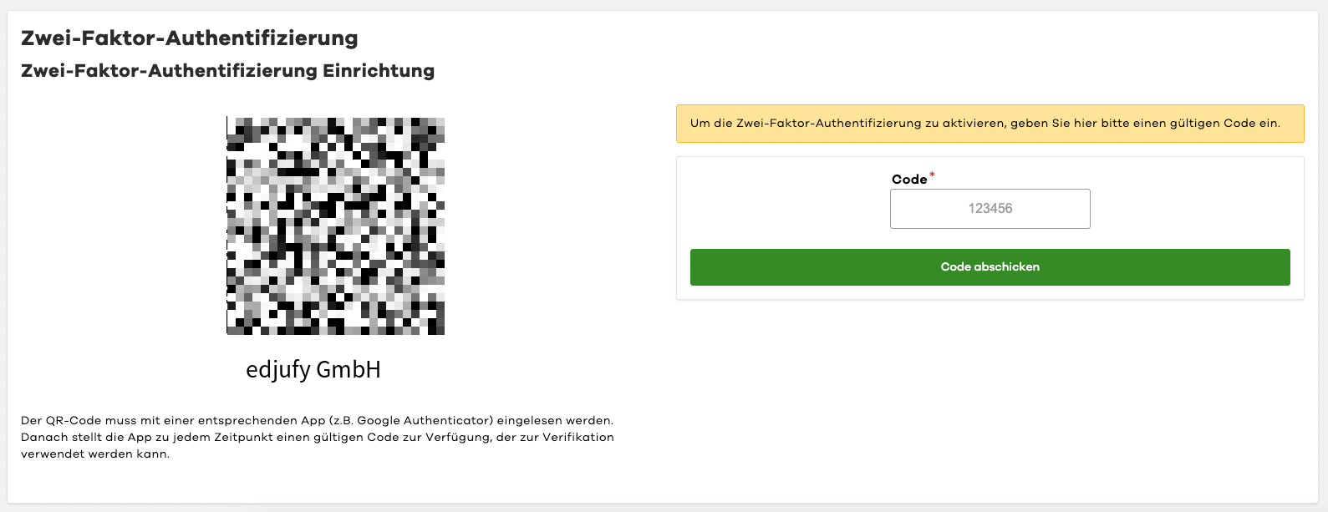The width and height of the screenshot is (1328, 512).
Task: Click the word Einrichtung in the subheading
Action: [x=379, y=71]
